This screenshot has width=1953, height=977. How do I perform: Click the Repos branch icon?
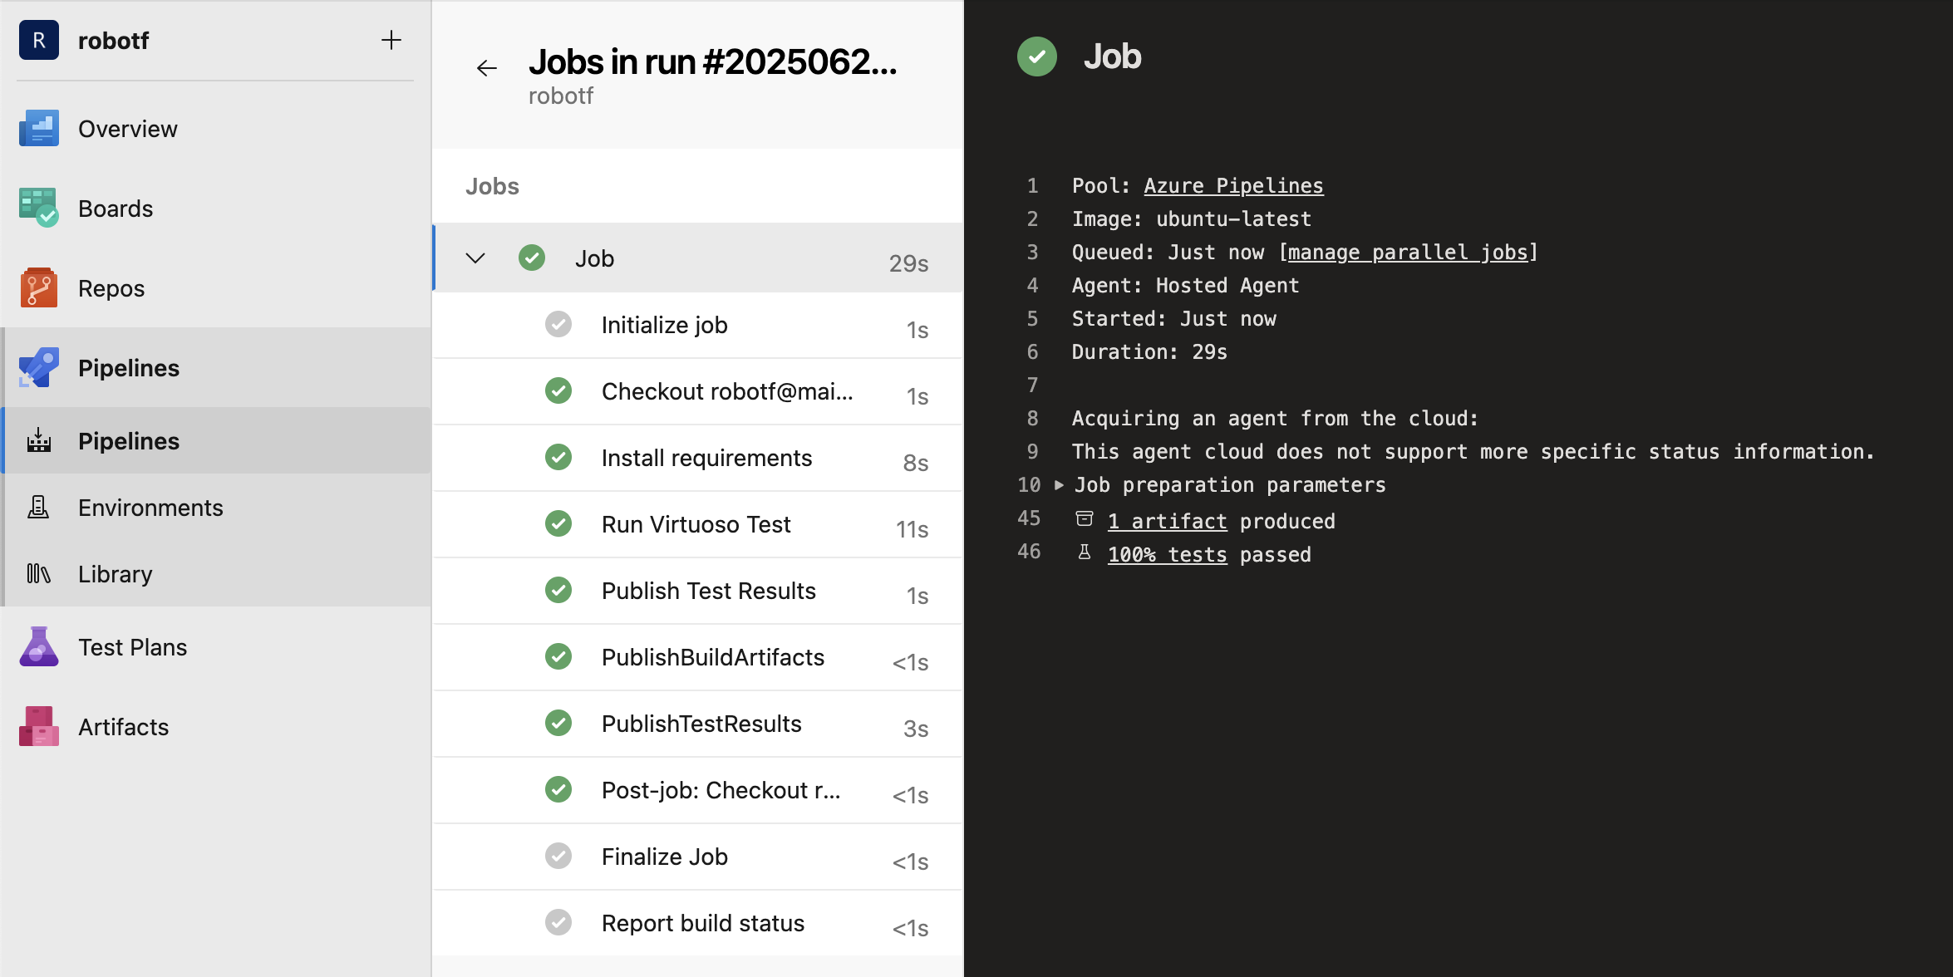tap(39, 288)
